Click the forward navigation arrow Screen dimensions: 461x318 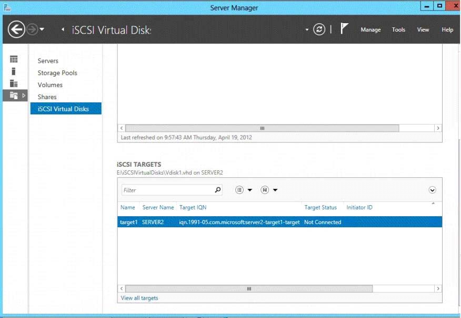pos(32,30)
